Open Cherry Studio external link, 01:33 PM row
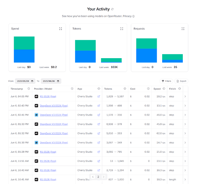The image size is (203, 184). point(99,124)
